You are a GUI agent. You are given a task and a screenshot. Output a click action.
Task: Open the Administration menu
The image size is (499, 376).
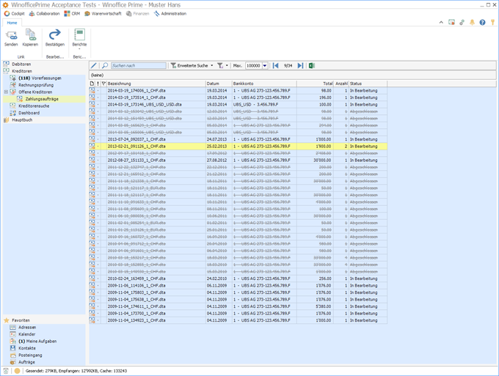pyautogui.click(x=170, y=14)
